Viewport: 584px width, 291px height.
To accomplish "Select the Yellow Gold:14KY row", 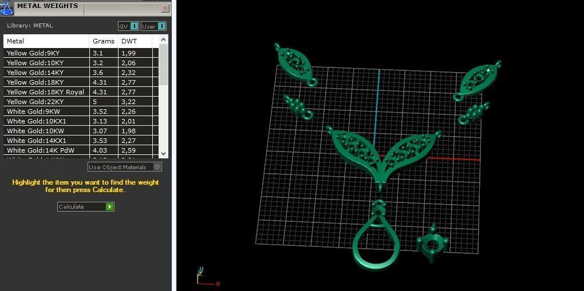I will (81, 73).
